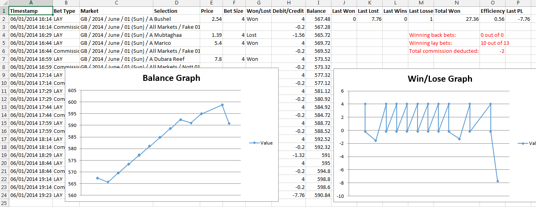Select column A header
The width and height of the screenshot is (536, 207).
pos(31,3)
